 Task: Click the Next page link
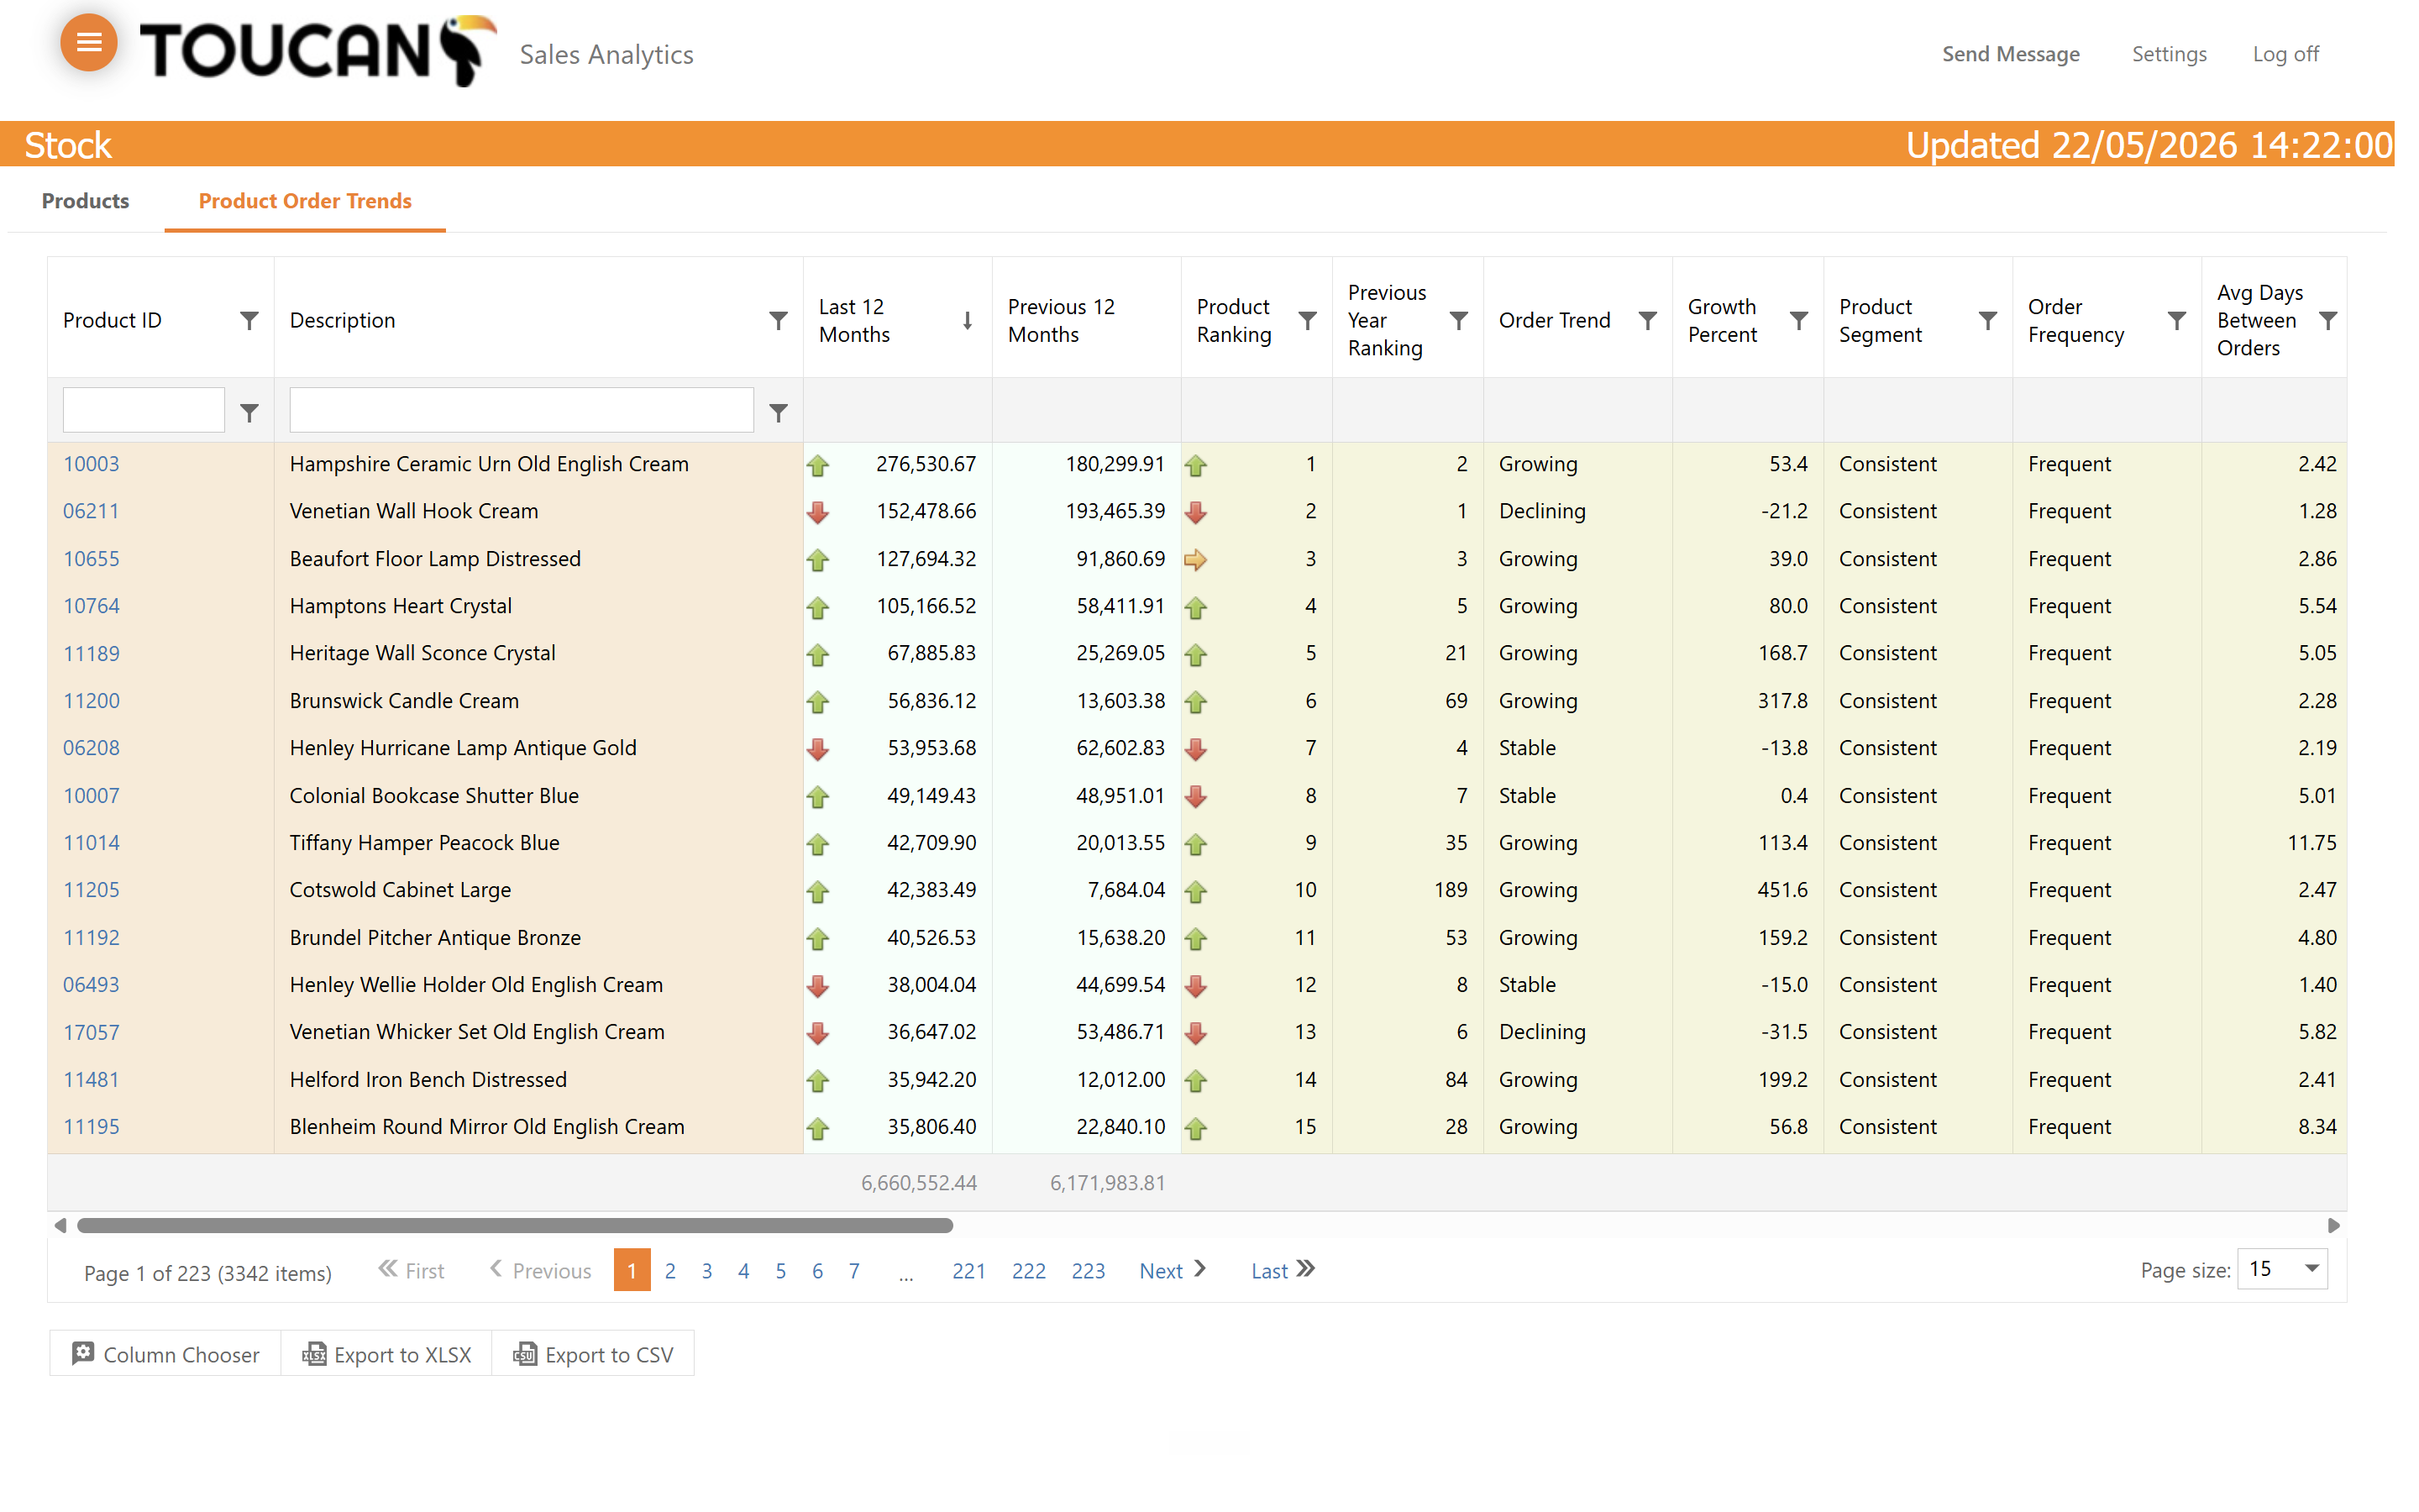(1173, 1270)
